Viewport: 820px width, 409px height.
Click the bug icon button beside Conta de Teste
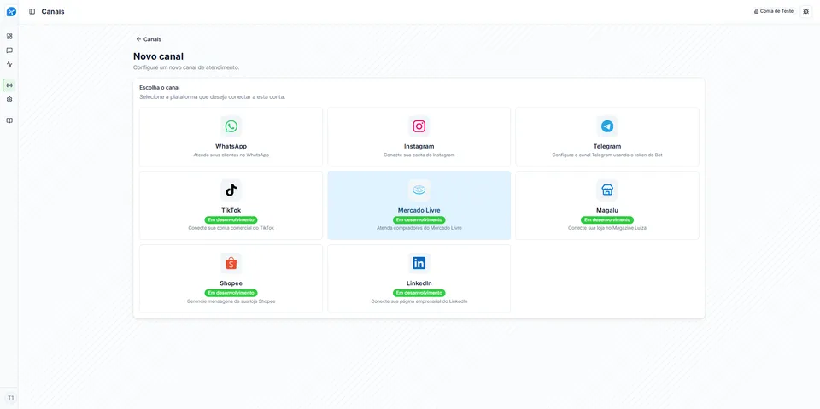[x=805, y=11]
